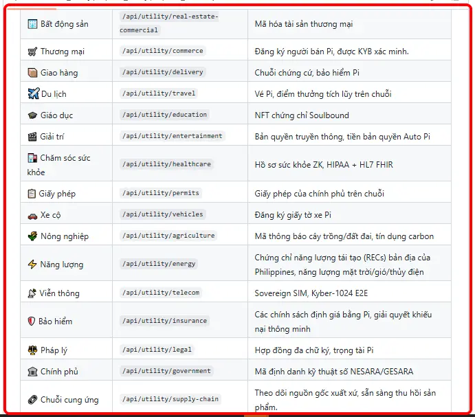475x417 pixels.
Task: Click the chain link emoji beside Chuỗi cung ứng
Action: click(32, 400)
